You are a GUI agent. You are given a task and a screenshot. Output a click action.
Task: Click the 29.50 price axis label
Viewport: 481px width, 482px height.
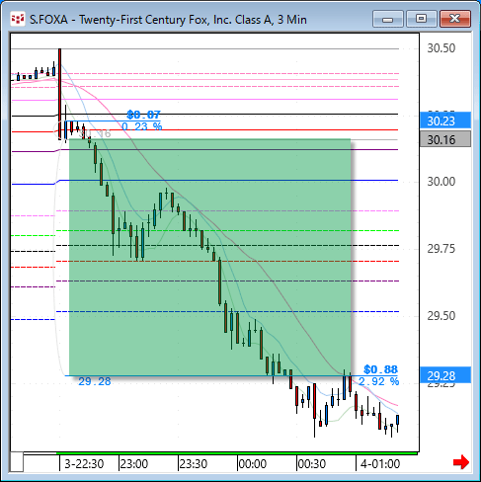[x=441, y=316]
